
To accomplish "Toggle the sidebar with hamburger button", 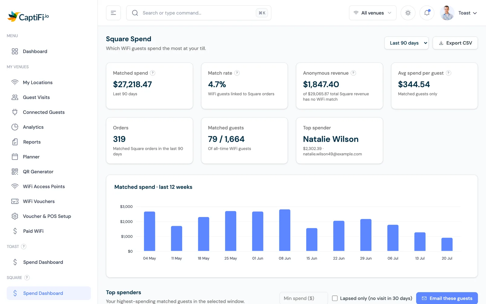I will 113,13.
